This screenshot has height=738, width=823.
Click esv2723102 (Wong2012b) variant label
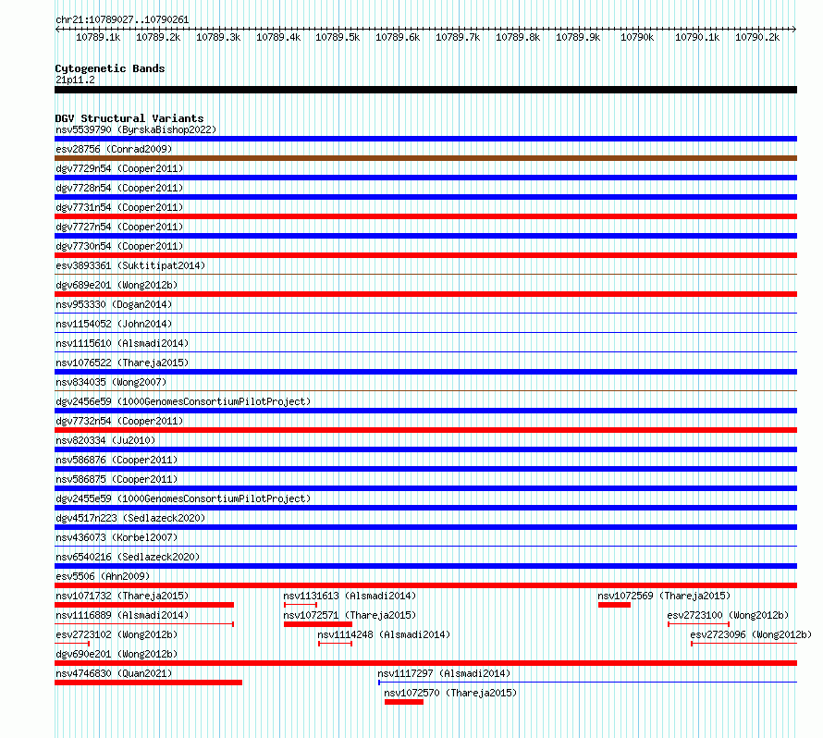117,634
